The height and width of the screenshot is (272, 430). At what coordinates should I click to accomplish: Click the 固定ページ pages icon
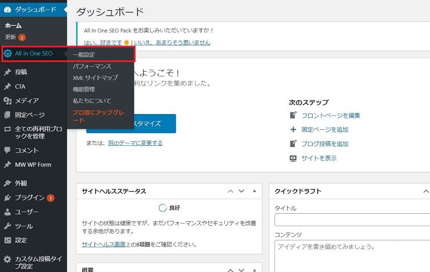pyautogui.click(x=7, y=115)
